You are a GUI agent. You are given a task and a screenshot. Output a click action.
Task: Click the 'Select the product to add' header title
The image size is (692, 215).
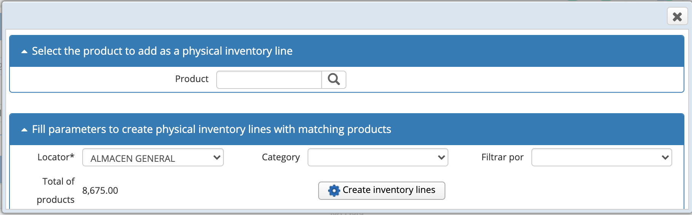click(162, 51)
